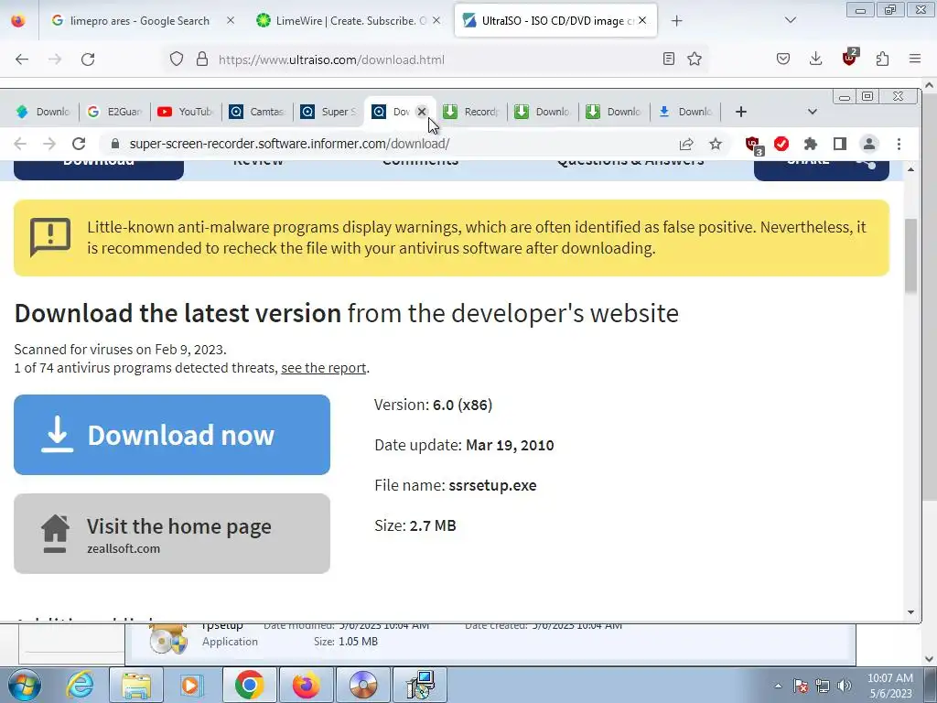Click the Chrome page scrollbar thumb
The width and height of the screenshot is (937, 703).
tap(910, 256)
